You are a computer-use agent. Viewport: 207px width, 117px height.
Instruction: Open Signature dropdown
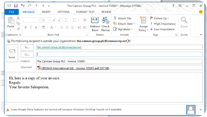(x=122, y=29)
